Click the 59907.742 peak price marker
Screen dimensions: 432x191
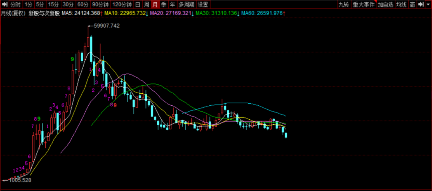[x=106, y=26]
